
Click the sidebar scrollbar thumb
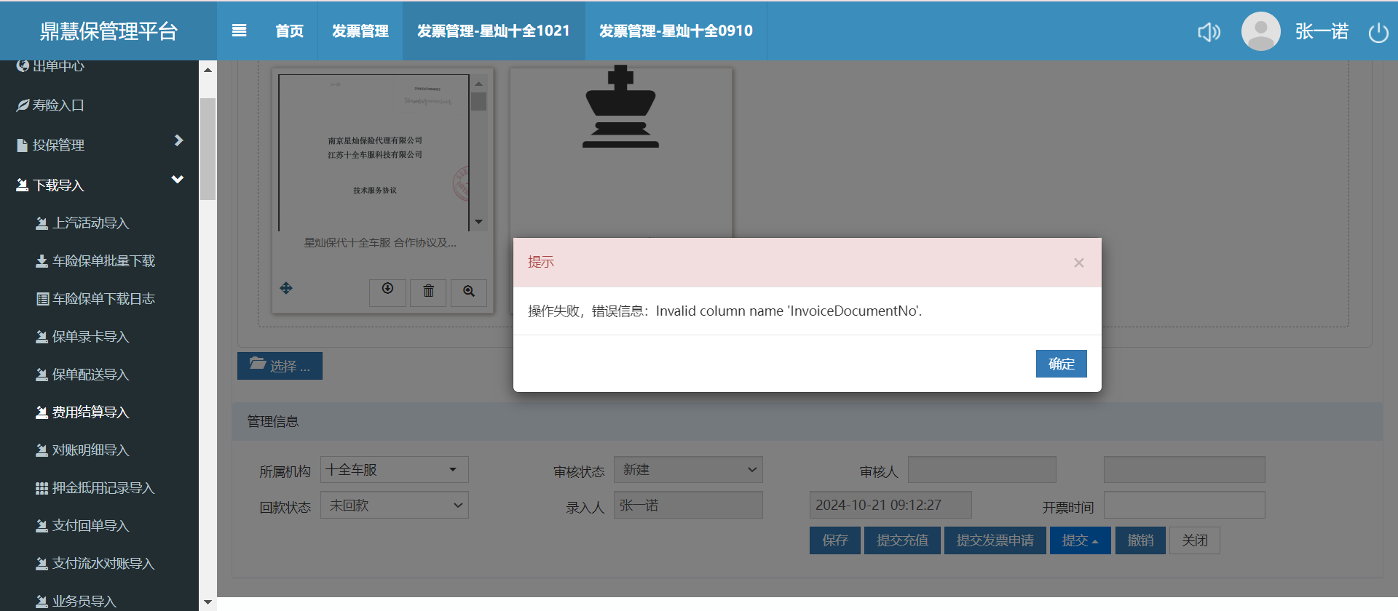208,148
